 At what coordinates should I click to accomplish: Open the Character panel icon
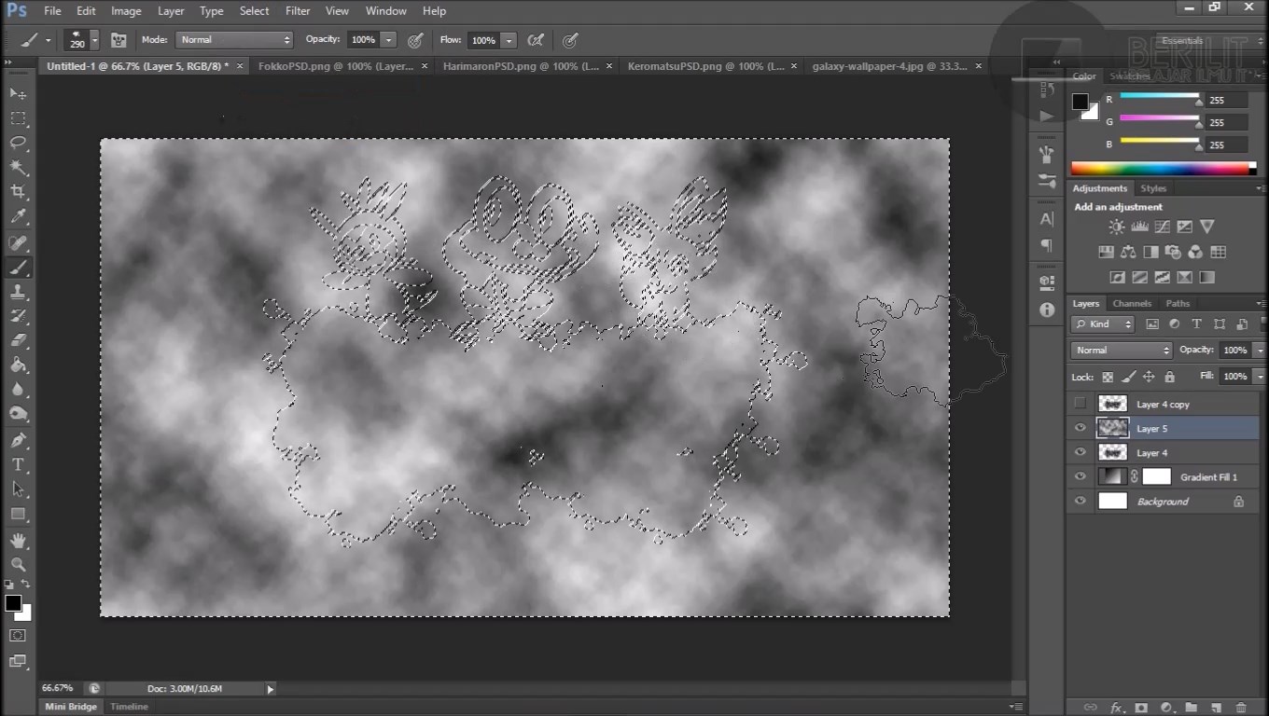pos(1047,219)
